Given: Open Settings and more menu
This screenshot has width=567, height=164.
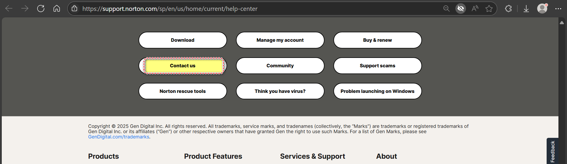Looking at the screenshot, I should tap(558, 9).
